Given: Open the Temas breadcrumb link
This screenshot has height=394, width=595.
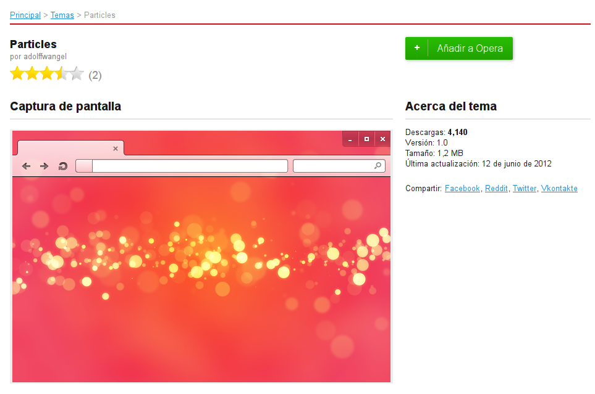Looking at the screenshot, I should [62, 15].
